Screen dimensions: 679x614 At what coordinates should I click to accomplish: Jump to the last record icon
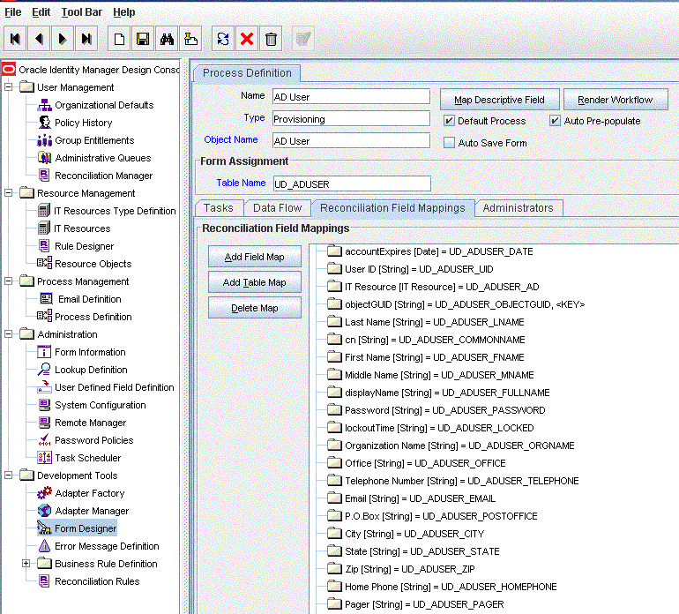coord(86,40)
